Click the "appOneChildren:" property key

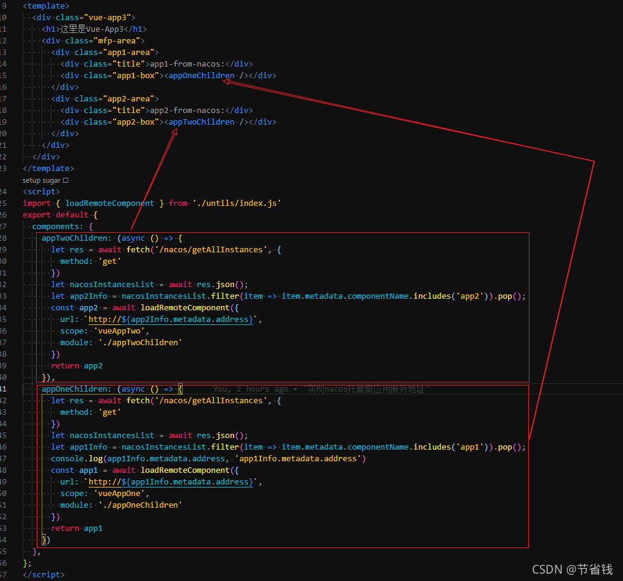[x=76, y=389]
